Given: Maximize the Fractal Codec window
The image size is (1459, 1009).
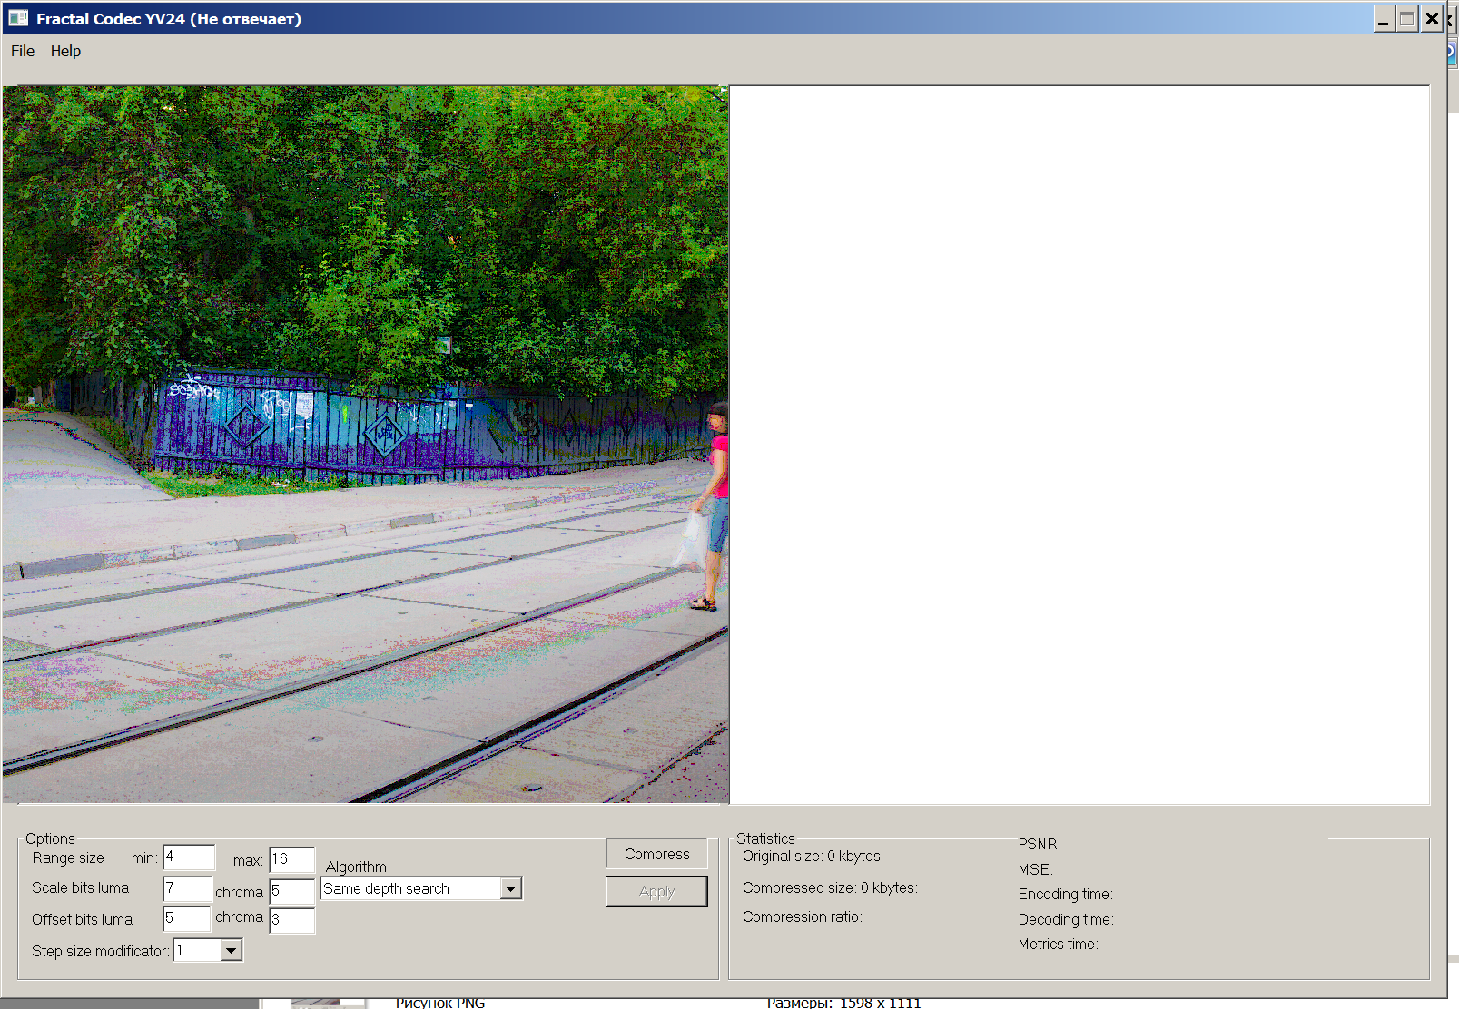Looking at the screenshot, I should pos(1407,19).
